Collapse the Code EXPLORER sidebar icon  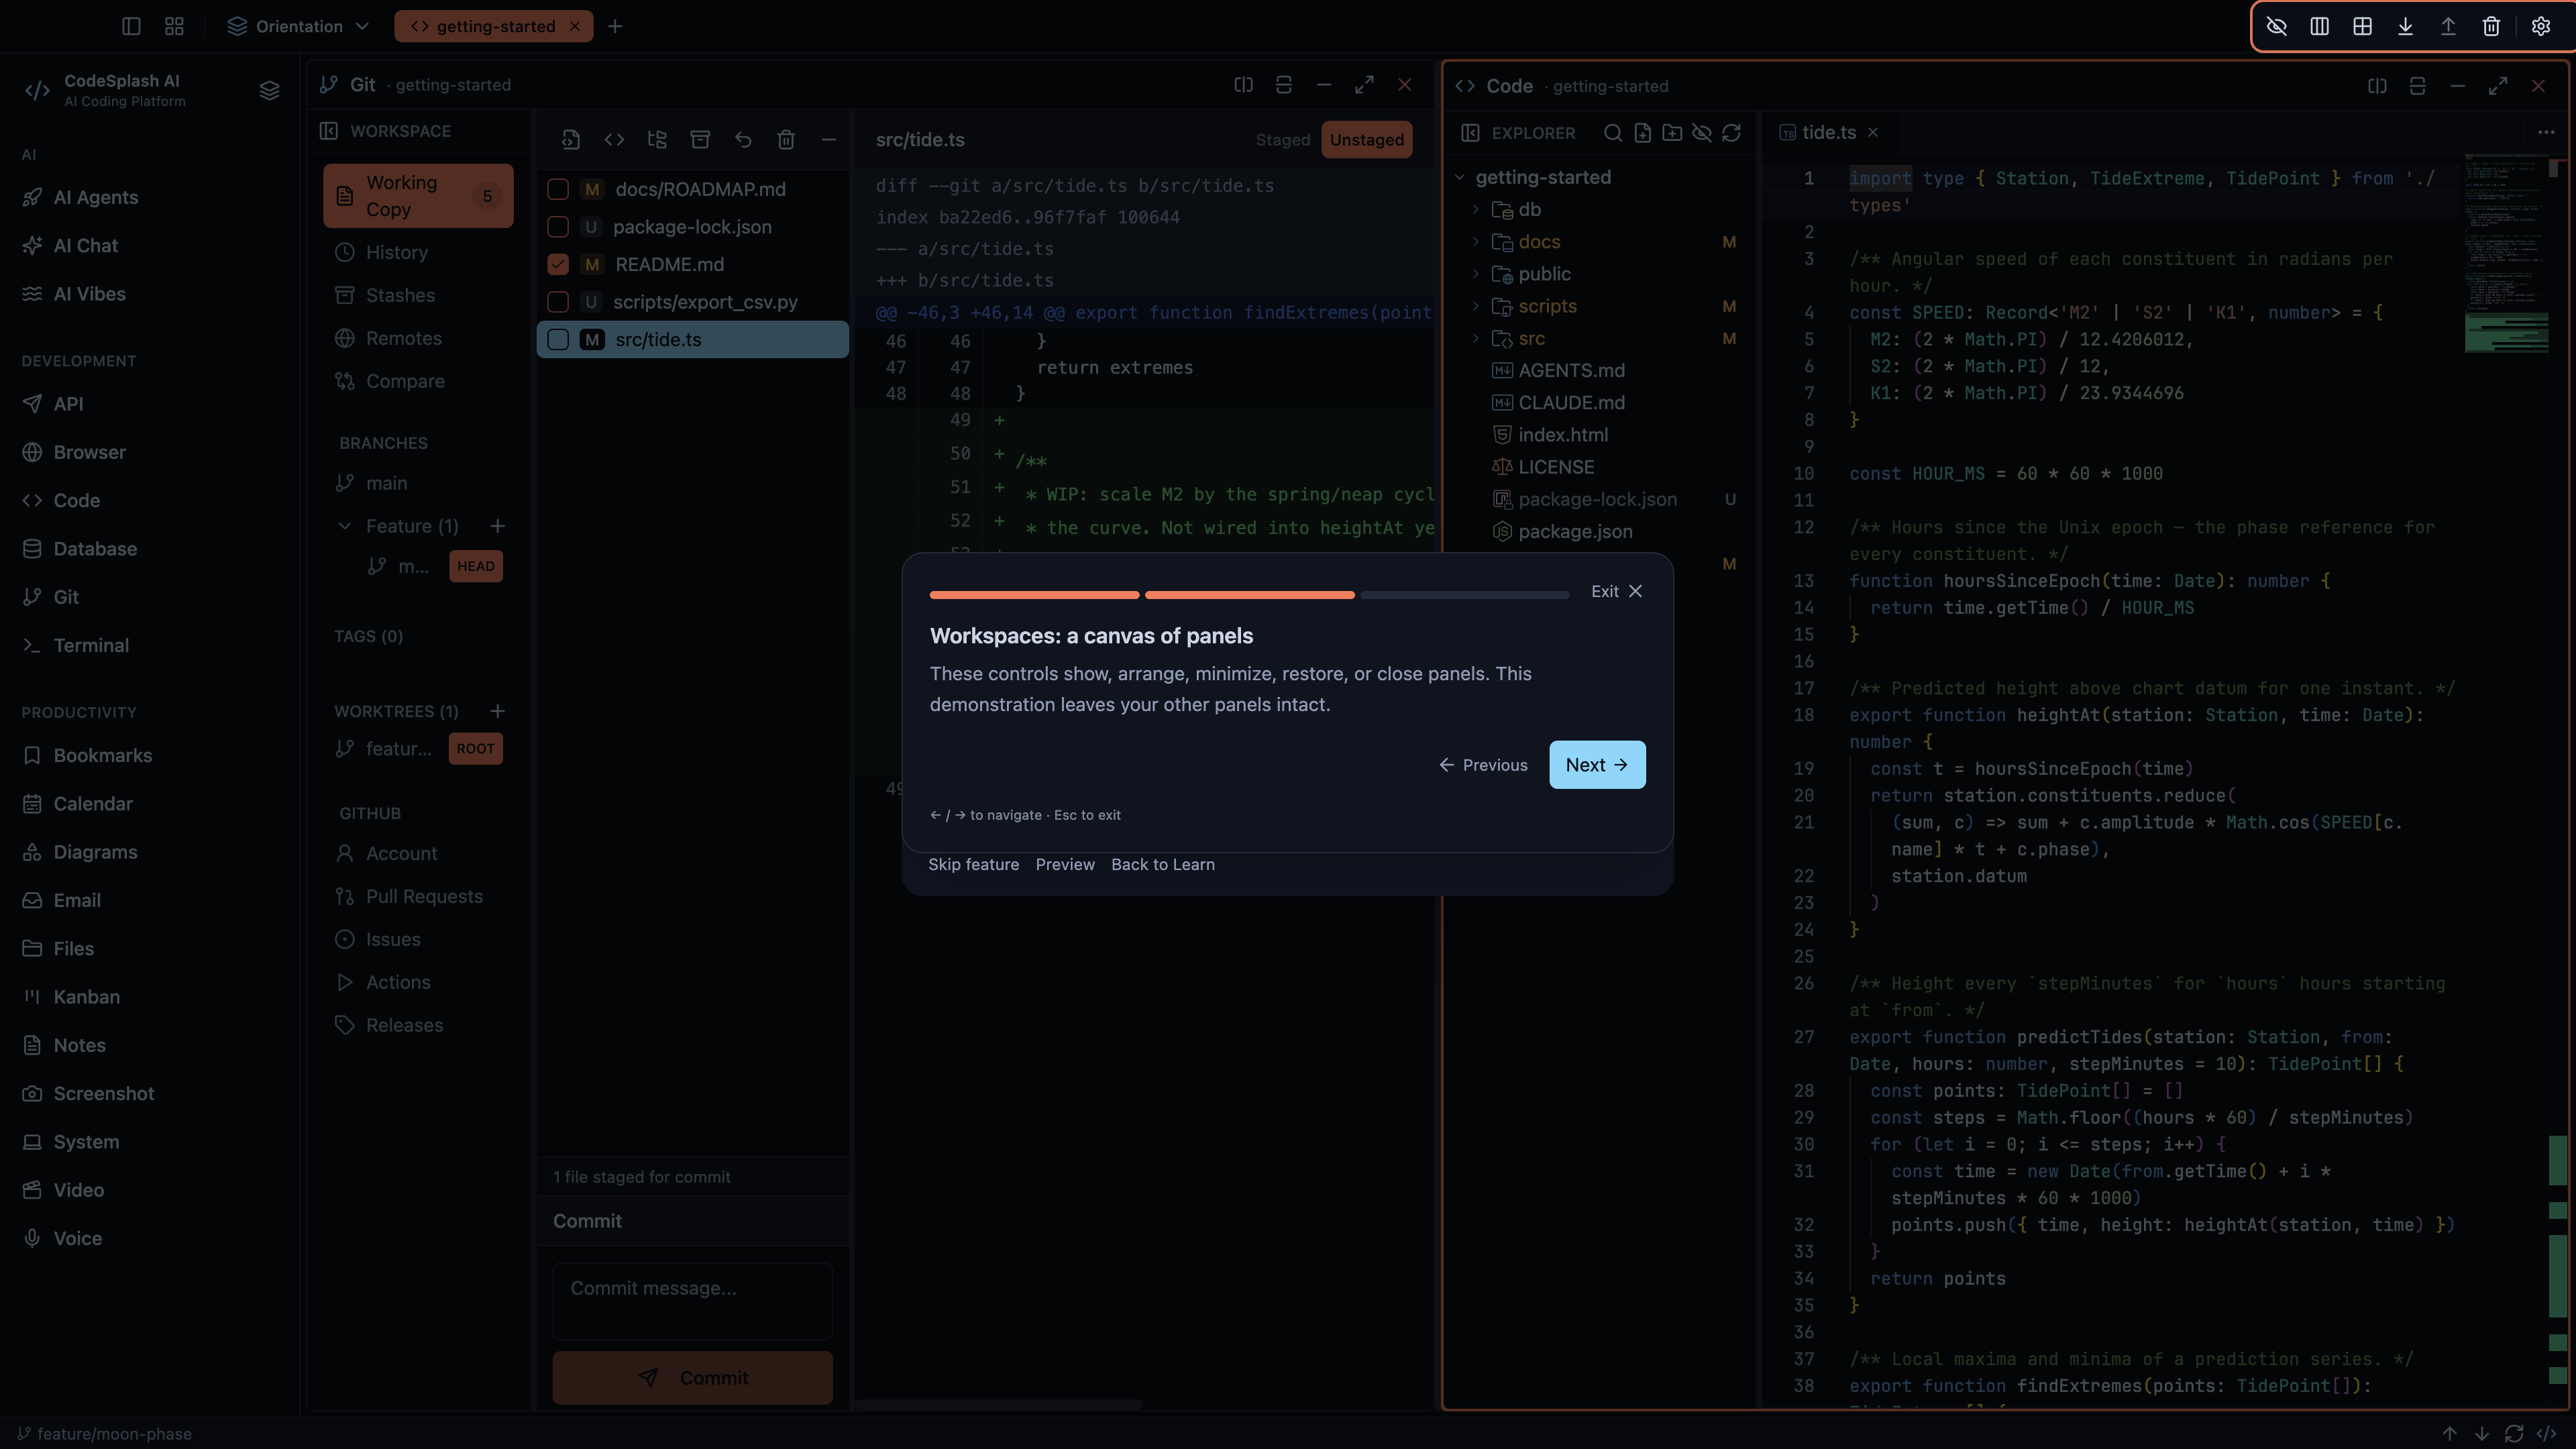click(1470, 133)
